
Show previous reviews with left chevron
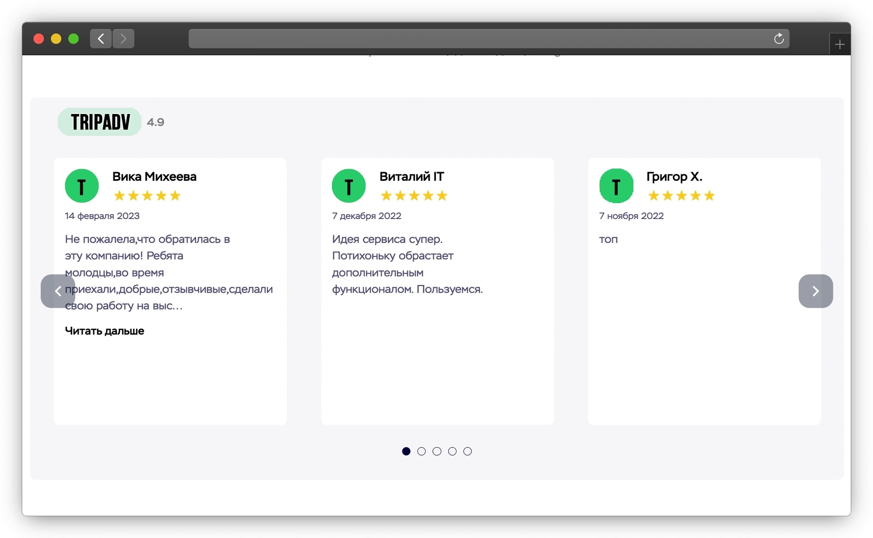point(58,291)
